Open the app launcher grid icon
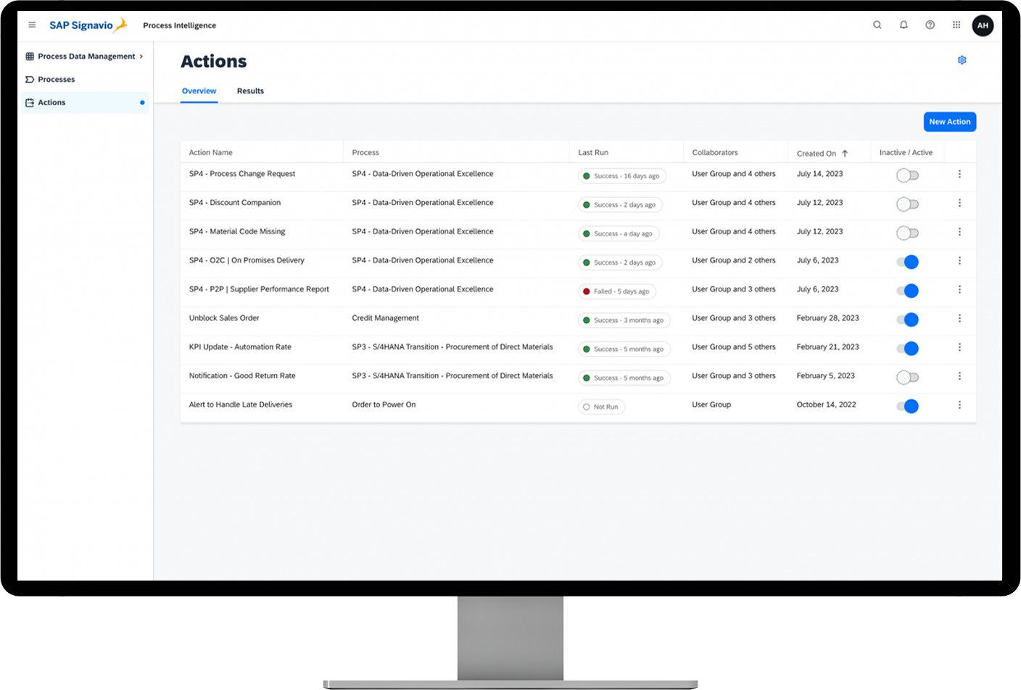 (956, 25)
